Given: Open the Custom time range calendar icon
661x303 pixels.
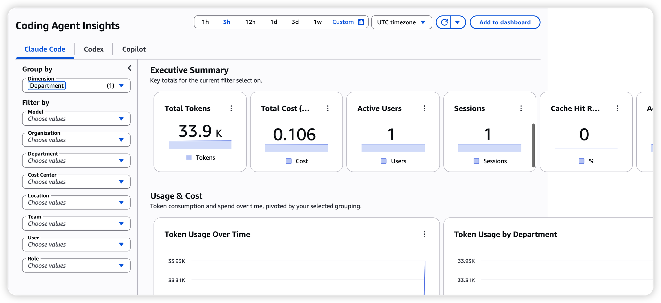Looking at the screenshot, I should pyautogui.click(x=361, y=22).
